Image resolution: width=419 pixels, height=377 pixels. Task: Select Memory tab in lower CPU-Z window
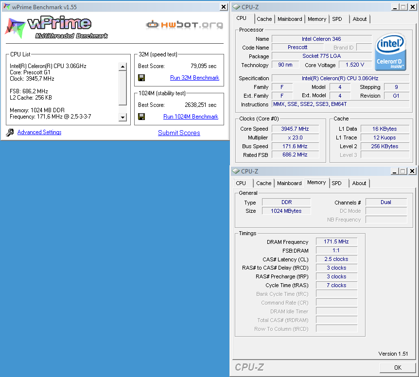tap(316, 182)
